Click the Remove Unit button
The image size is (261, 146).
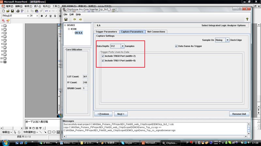coord(239,114)
